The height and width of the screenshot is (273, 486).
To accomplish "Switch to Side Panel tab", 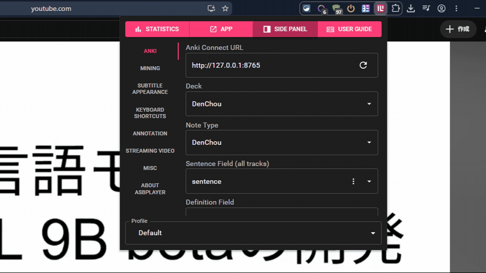I will tap(285, 29).
